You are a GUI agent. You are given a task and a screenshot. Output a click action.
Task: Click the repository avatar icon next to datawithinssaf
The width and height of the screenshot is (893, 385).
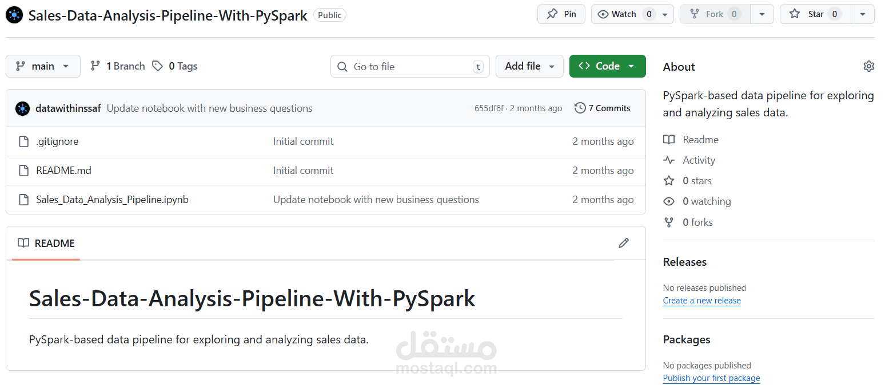point(22,108)
